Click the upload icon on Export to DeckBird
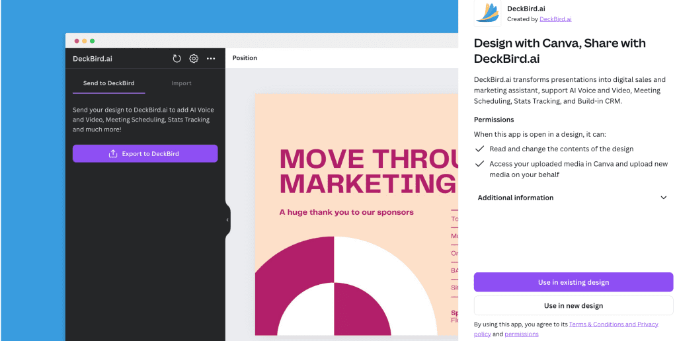Viewport: 677px width, 341px height. (113, 154)
